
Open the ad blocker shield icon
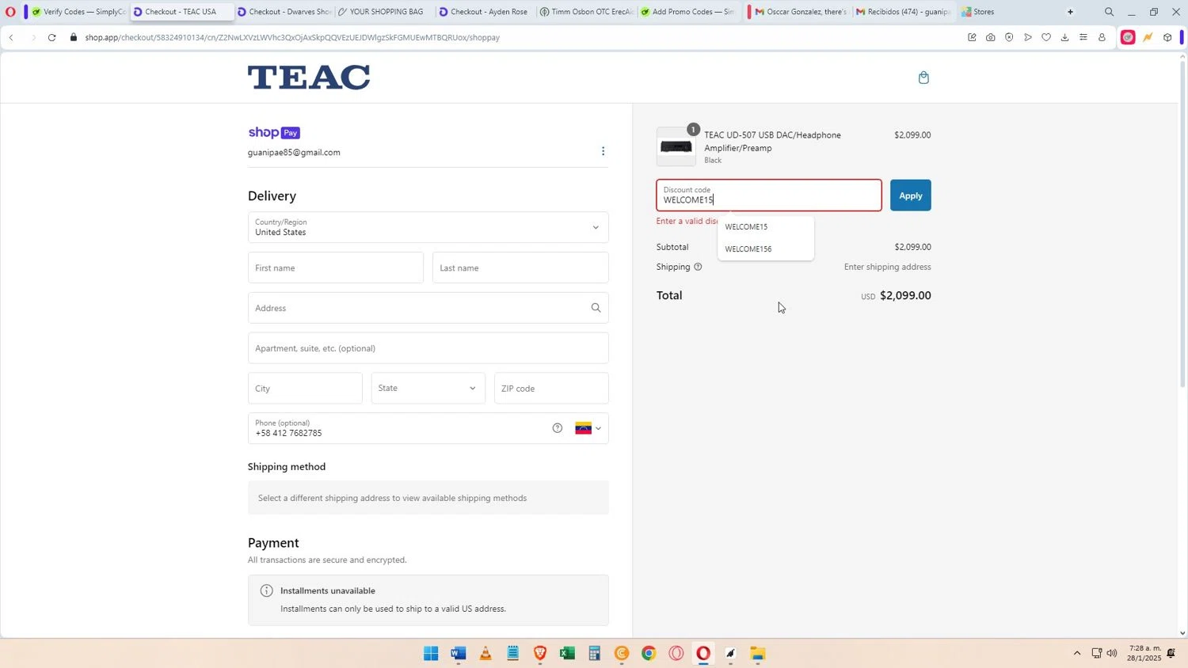(x=1009, y=37)
